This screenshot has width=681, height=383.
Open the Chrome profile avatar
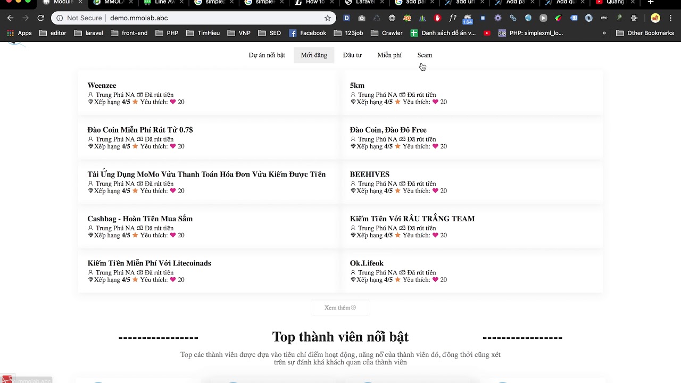pyautogui.click(x=655, y=18)
